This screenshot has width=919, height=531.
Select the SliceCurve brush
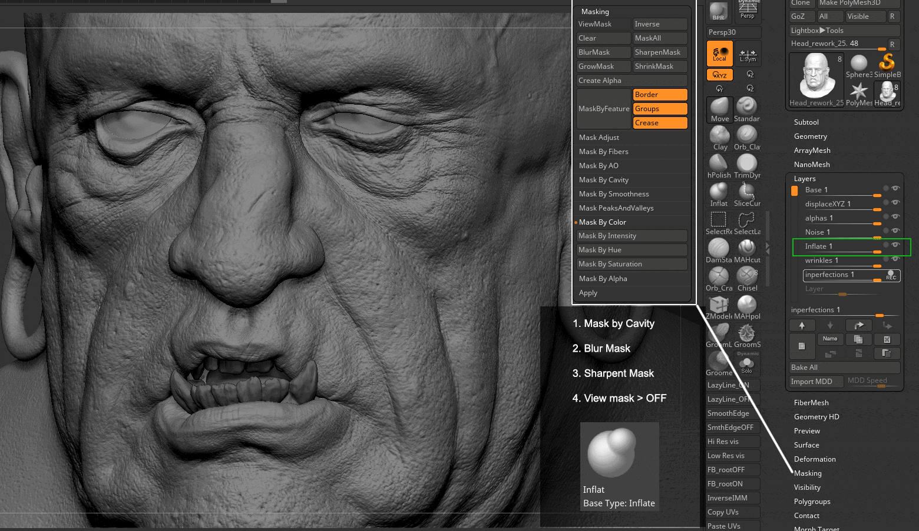coord(747,195)
